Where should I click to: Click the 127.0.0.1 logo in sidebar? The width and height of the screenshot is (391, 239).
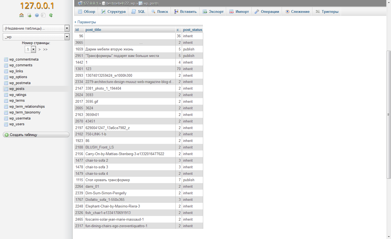[37, 6]
